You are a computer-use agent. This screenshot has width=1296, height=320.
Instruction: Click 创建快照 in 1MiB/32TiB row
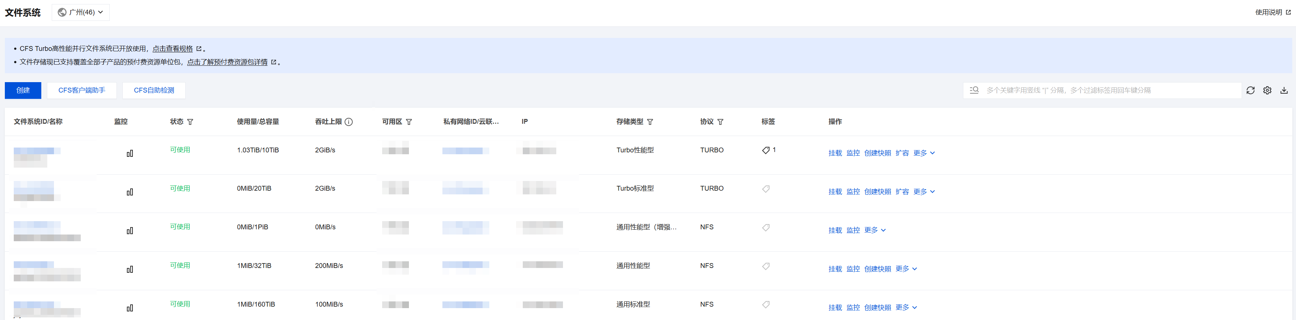877,269
